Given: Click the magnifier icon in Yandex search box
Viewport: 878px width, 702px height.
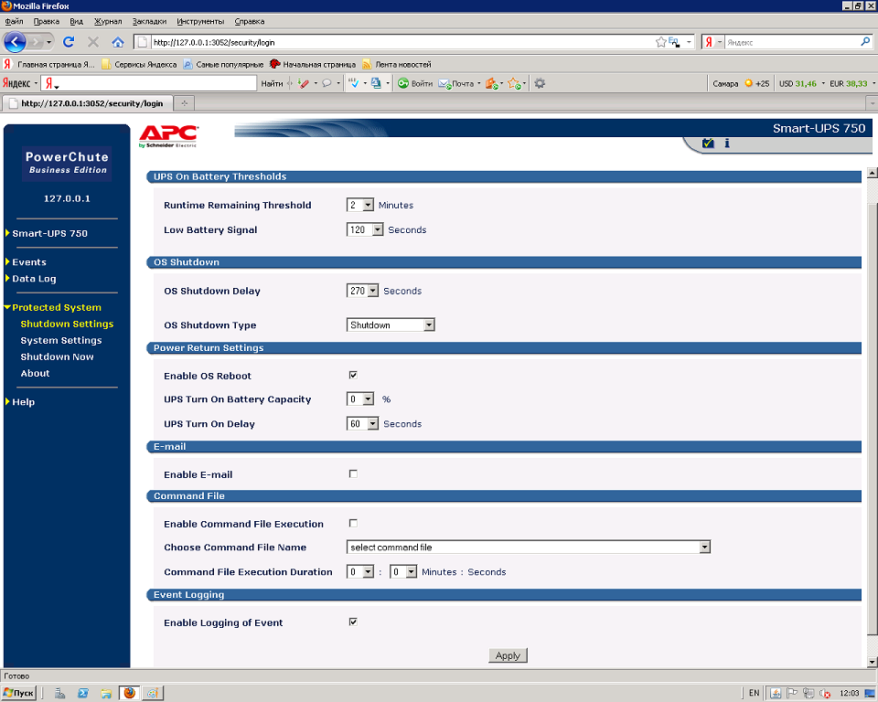Looking at the screenshot, I should [x=865, y=42].
